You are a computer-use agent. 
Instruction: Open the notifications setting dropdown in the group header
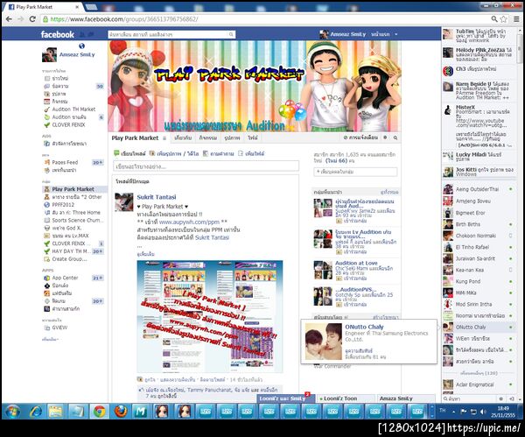pyautogui.click(x=360, y=137)
